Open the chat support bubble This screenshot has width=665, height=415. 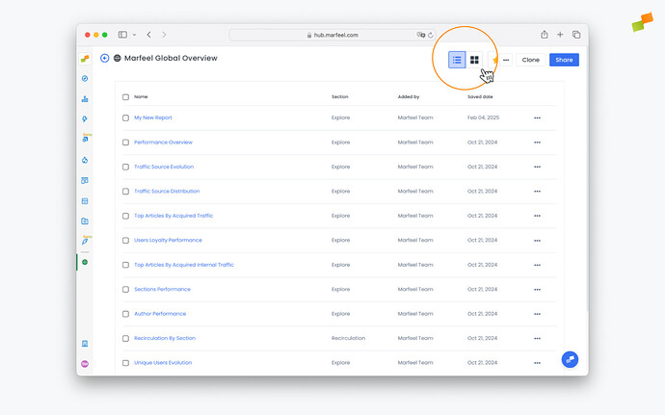[571, 359]
